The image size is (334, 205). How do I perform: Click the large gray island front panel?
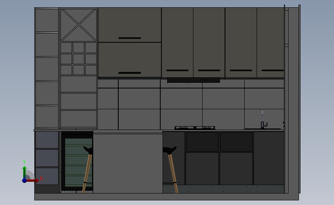128,163
